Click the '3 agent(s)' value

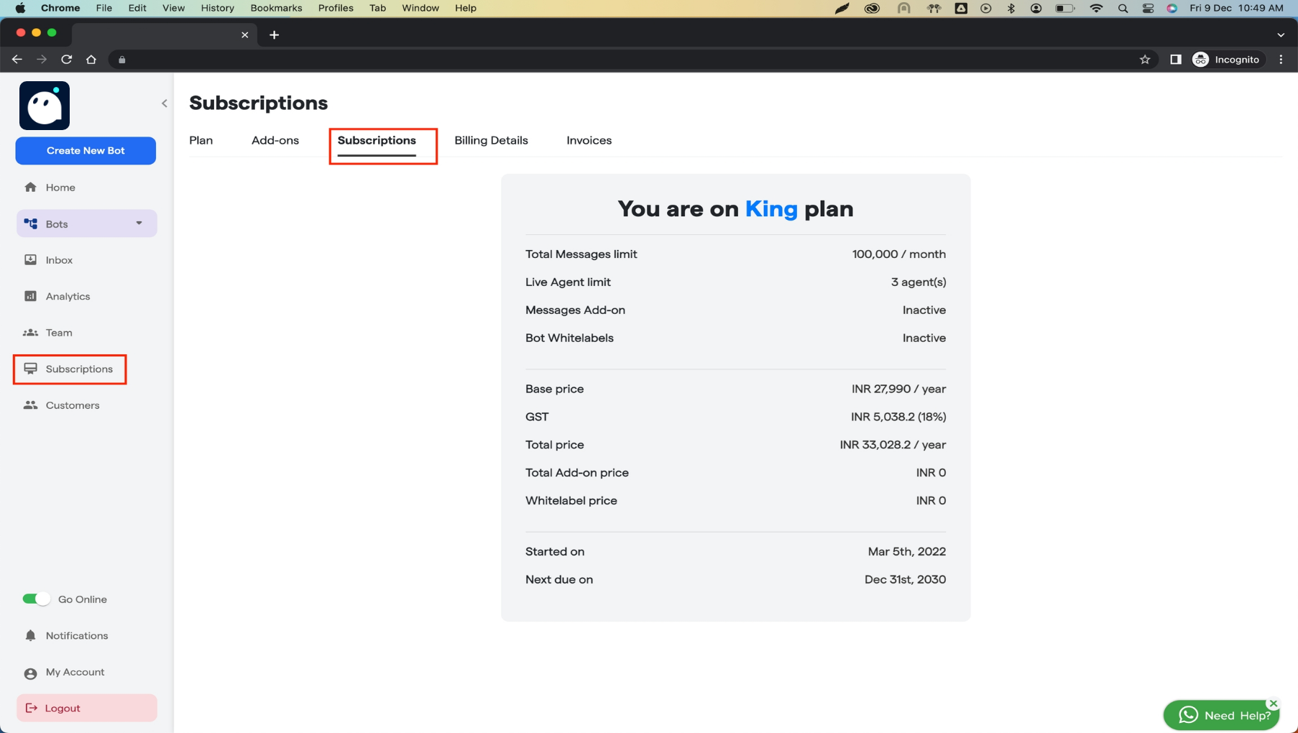[919, 282]
